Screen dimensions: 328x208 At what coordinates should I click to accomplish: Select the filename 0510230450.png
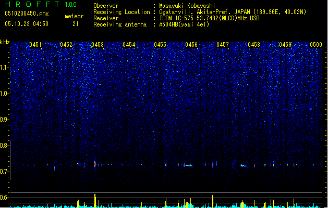pos(27,14)
